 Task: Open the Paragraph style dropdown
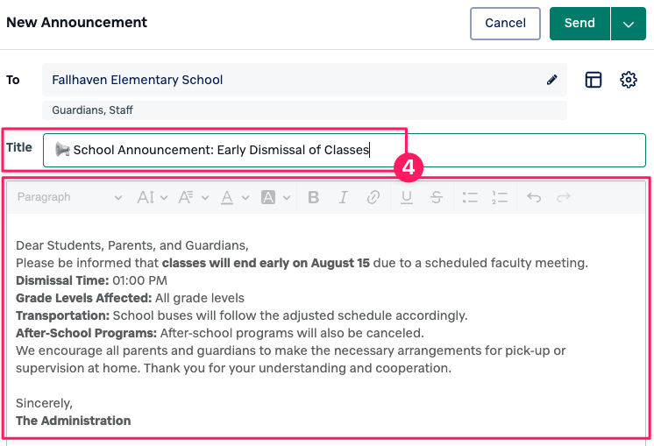pos(69,197)
